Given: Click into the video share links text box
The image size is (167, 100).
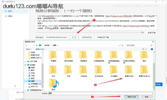Looking at the screenshot, I should [x=97, y=22].
